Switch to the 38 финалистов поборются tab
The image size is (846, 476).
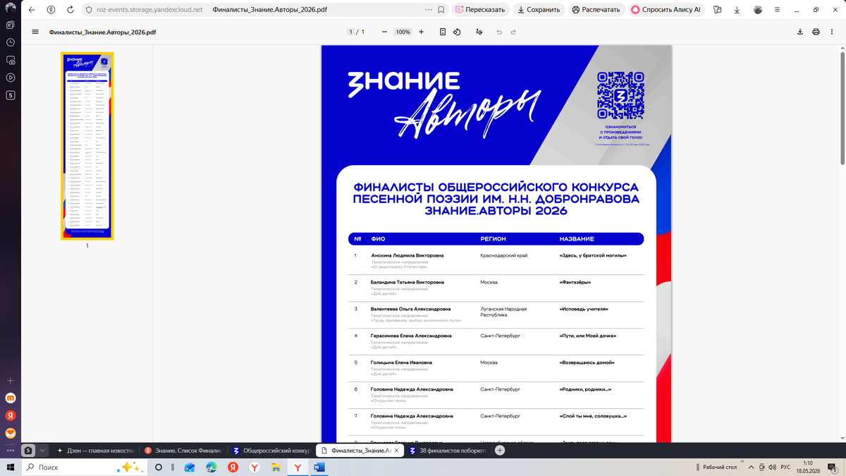(447, 450)
